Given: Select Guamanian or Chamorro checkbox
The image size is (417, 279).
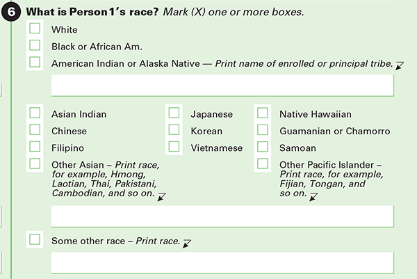Looking at the screenshot, I should (263, 130).
